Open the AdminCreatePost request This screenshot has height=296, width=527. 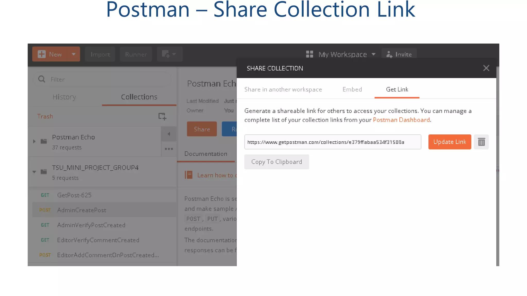pyautogui.click(x=104, y=210)
